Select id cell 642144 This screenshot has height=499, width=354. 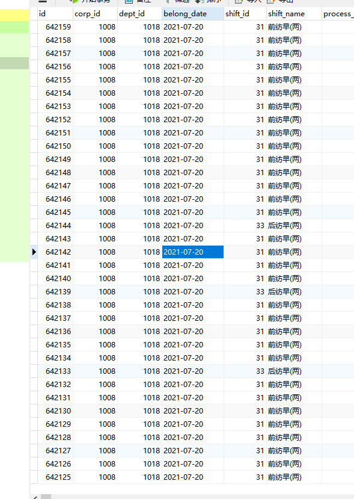(55, 226)
